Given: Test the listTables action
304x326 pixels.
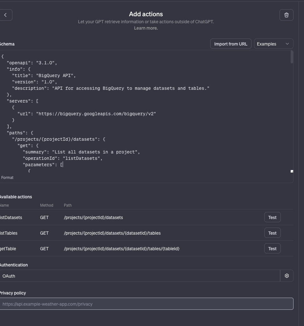Looking at the screenshot, I should (272, 233).
